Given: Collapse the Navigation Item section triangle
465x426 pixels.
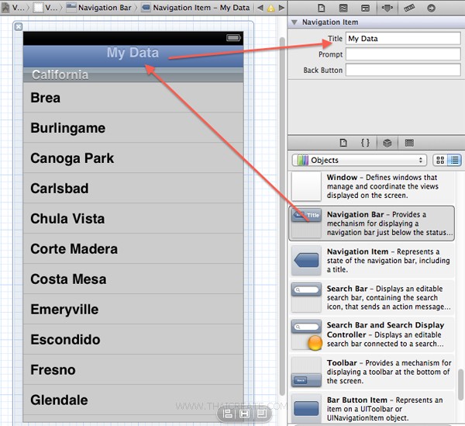Looking at the screenshot, I should tap(294, 23).
